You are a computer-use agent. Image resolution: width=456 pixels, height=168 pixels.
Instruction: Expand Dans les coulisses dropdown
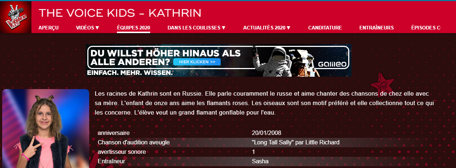[x=197, y=28]
